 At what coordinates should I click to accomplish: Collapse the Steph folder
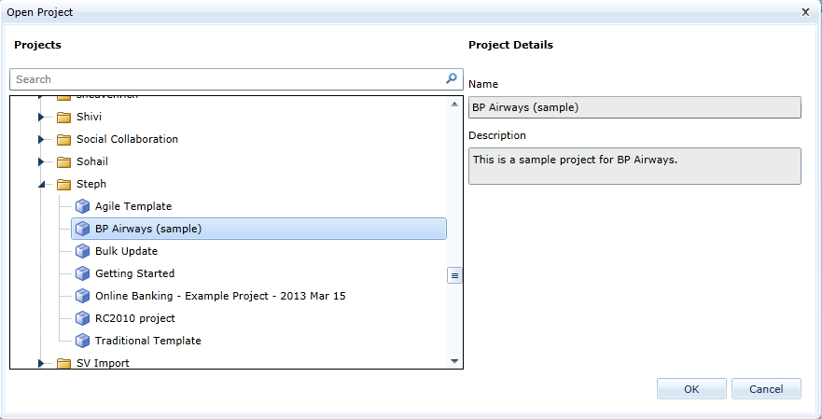[x=41, y=185]
